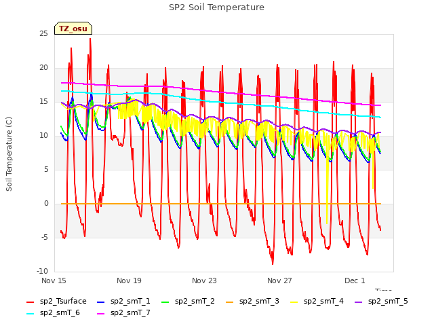Click the Nov 15 x-axis tick label
The height and width of the screenshot is (326, 434).
54,280
